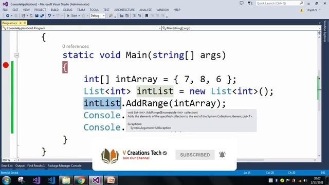The height and width of the screenshot is (185, 329).
Task: Open the PowerPoint taskbar icon
Action: tap(111, 180)
